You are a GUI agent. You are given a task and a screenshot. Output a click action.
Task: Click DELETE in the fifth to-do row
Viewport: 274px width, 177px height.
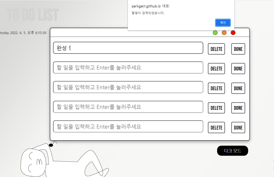[x=216, y=128]
